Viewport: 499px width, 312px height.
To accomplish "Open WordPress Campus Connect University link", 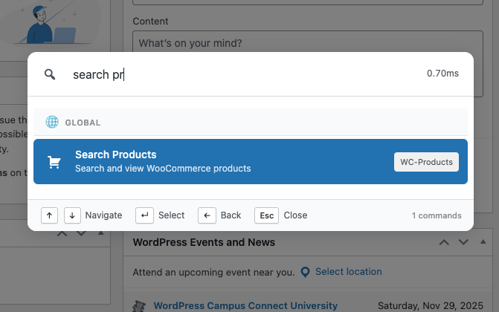I will point(245,305).
